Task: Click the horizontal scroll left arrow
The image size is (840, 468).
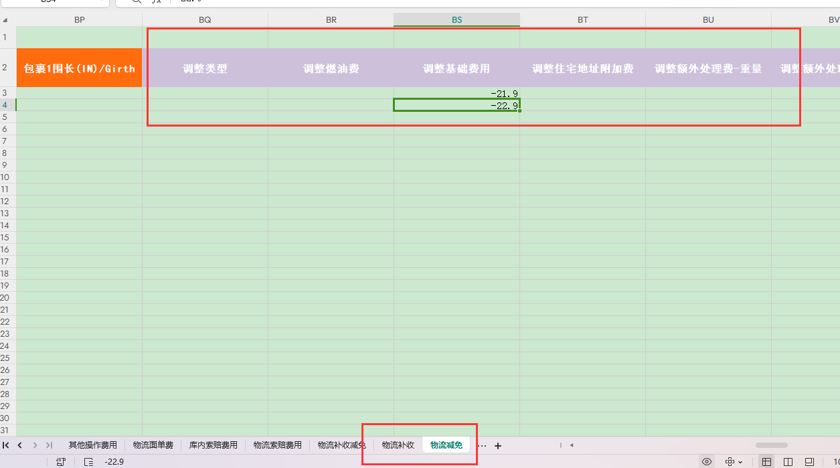Action: [572, 445]
